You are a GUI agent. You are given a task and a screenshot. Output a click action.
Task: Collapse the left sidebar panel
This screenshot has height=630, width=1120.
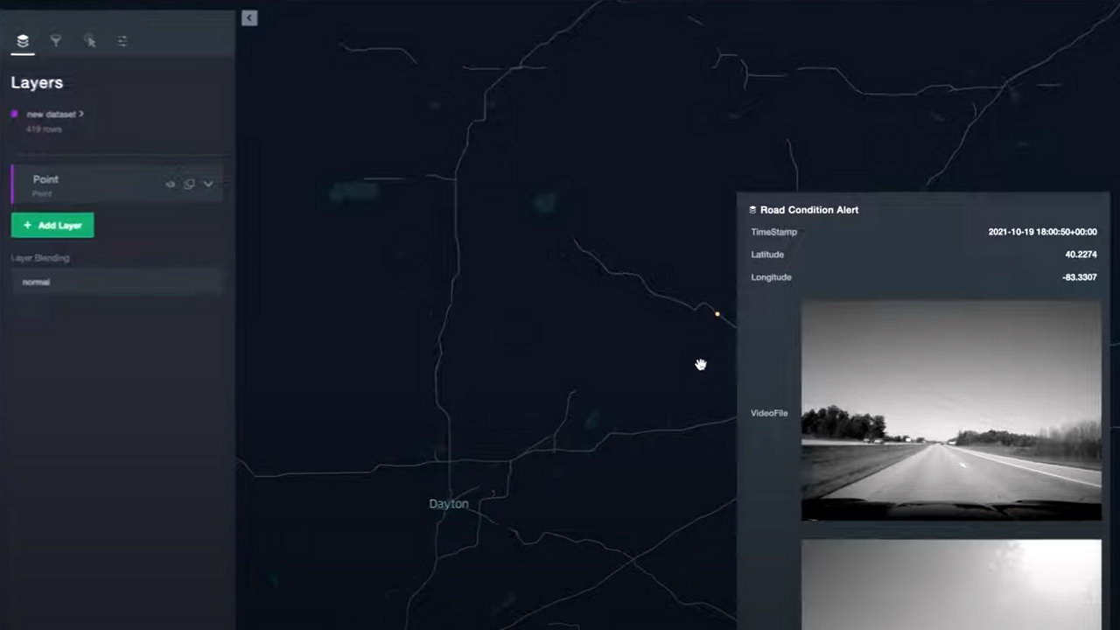[x=248, y=17]
